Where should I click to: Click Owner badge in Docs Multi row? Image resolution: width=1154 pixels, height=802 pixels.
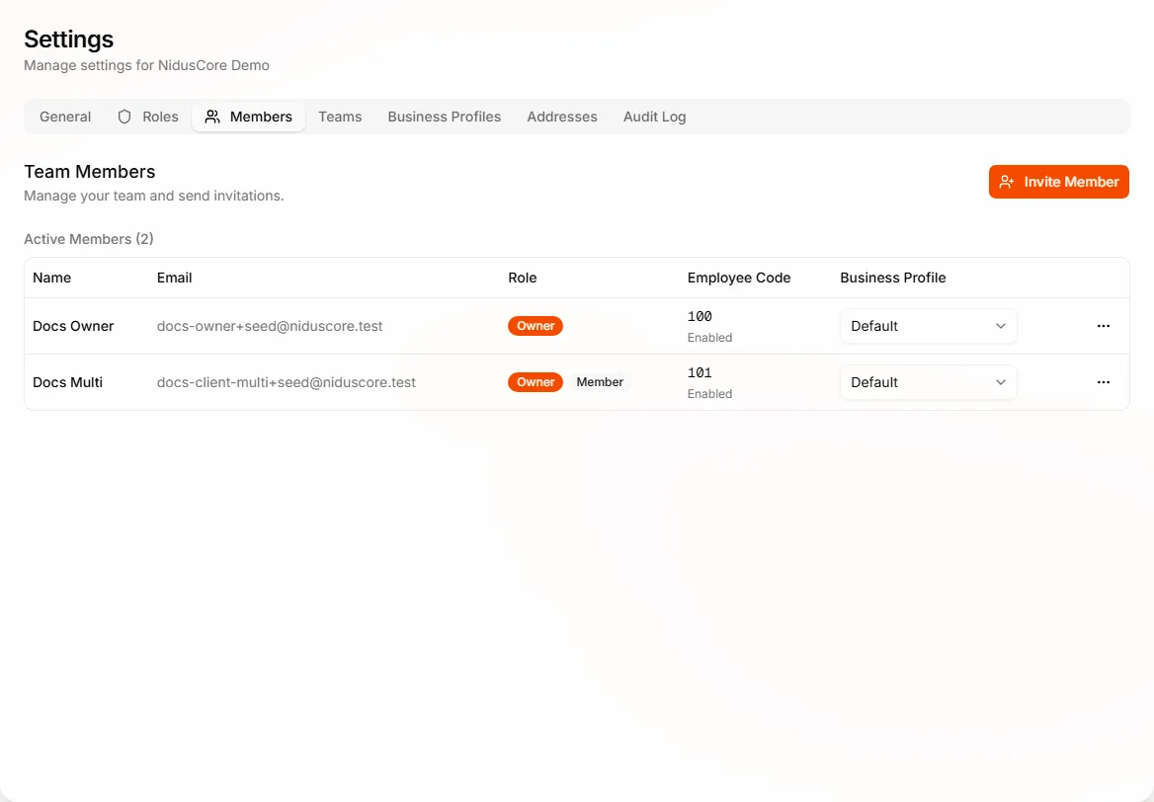tap(536, 382)
